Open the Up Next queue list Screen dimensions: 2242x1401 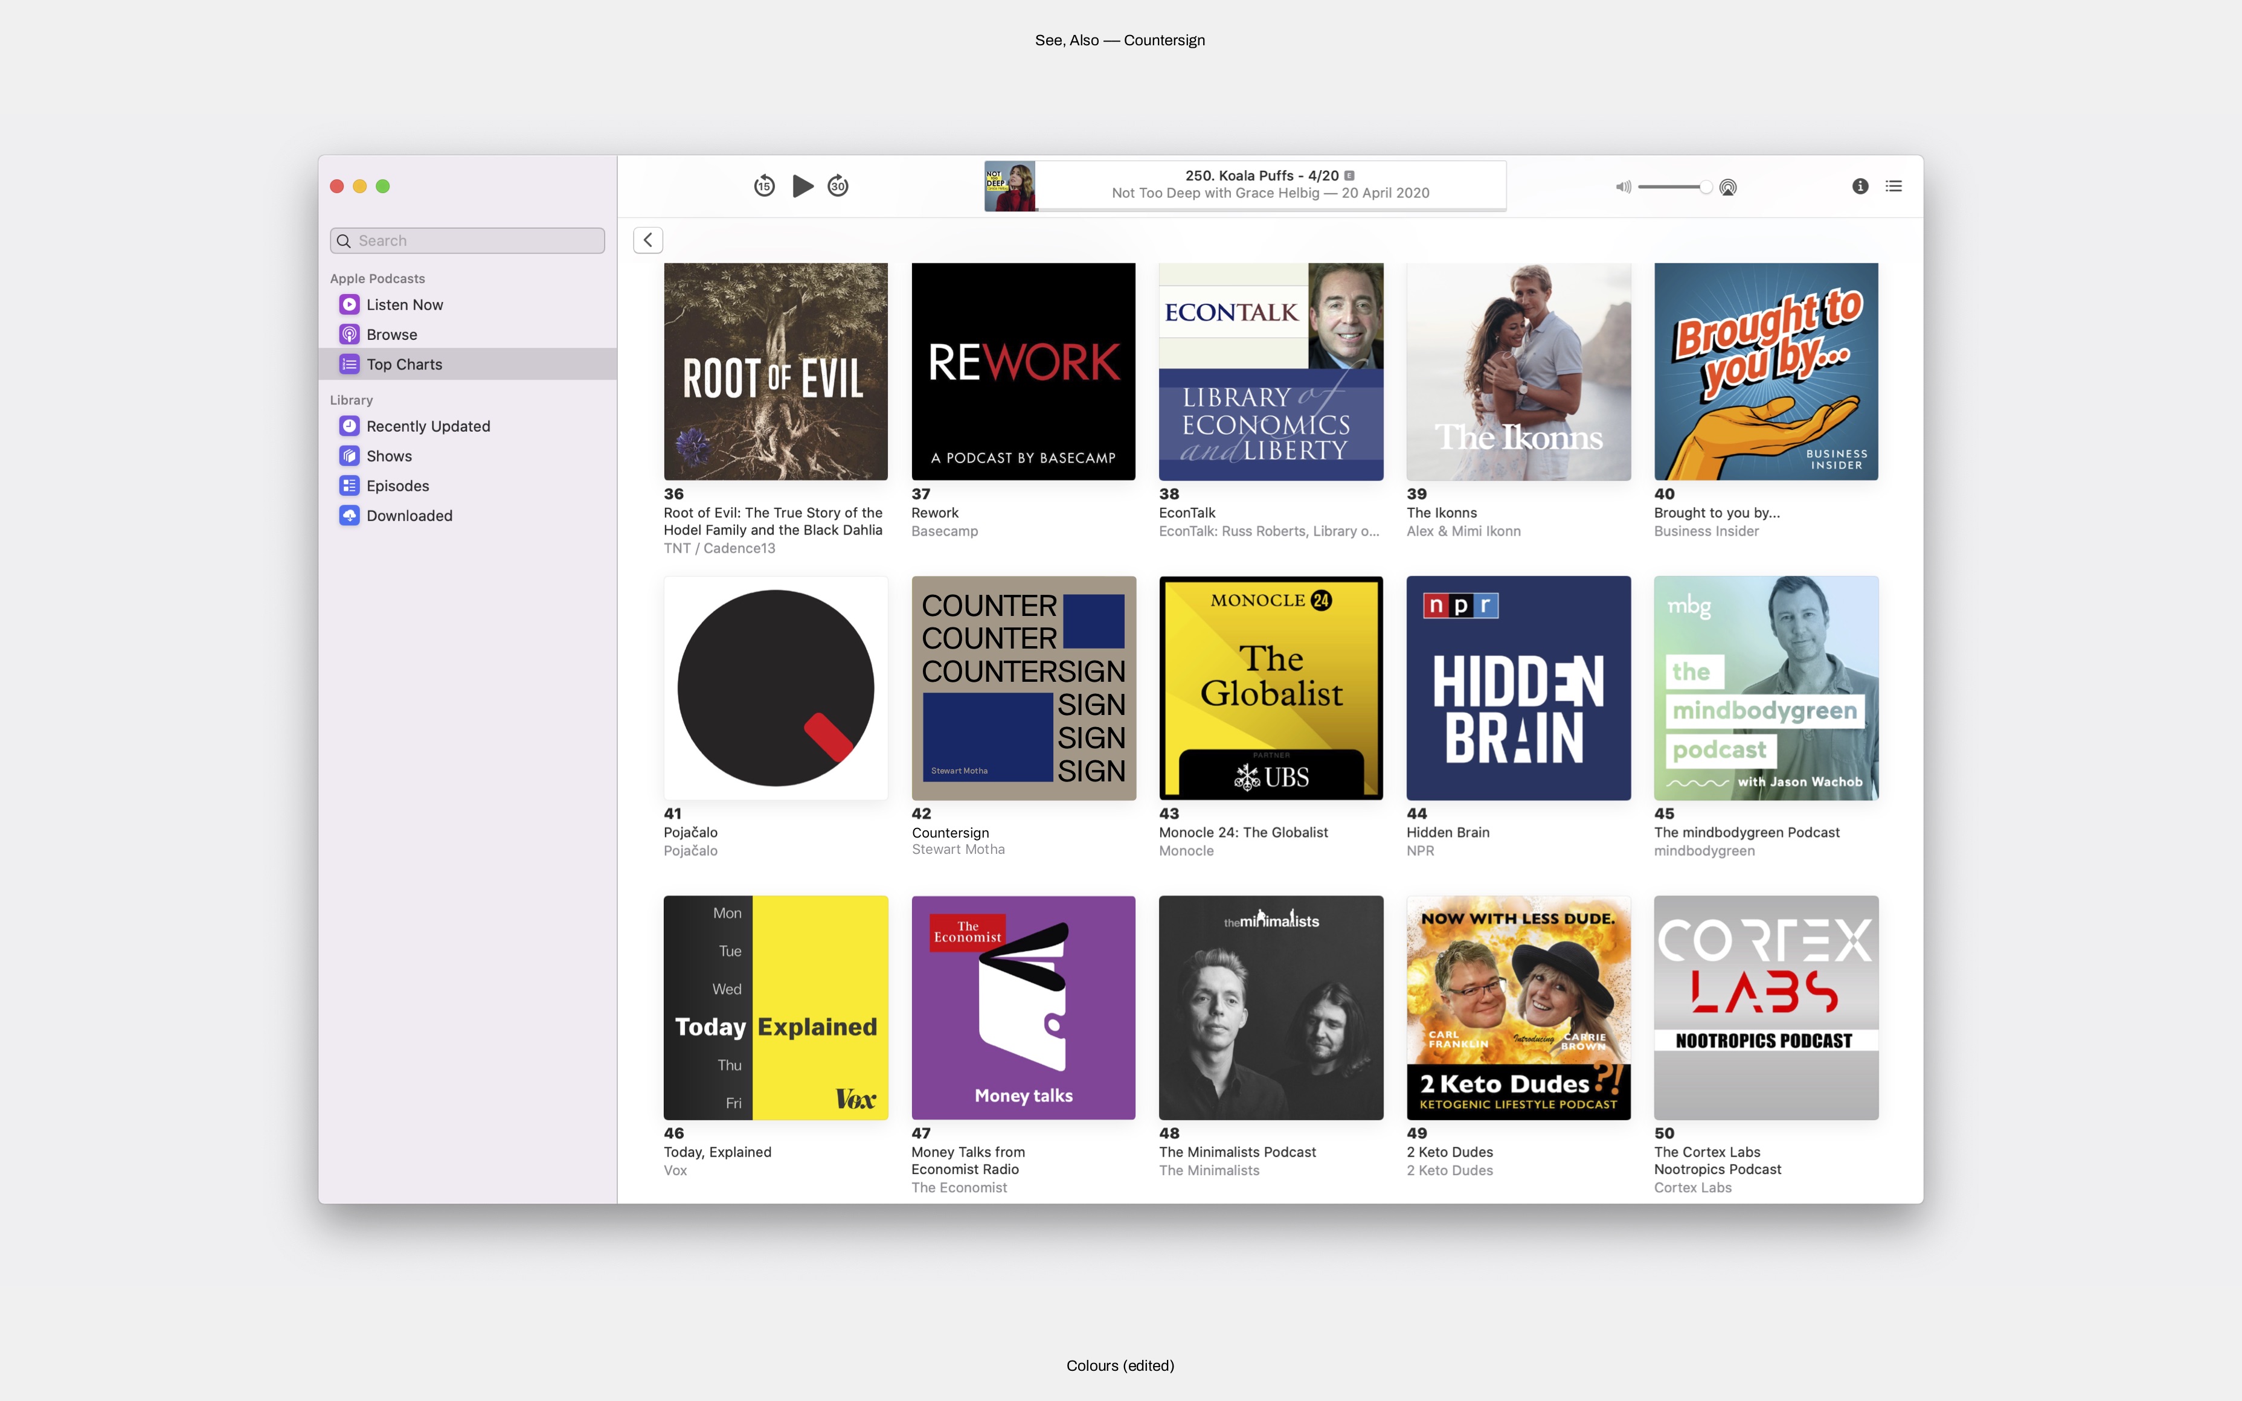point(1893,186)
